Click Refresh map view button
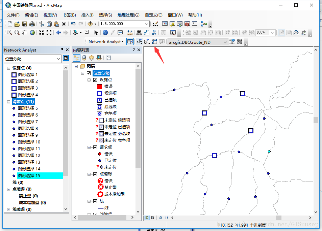 (x=161, y=218)
